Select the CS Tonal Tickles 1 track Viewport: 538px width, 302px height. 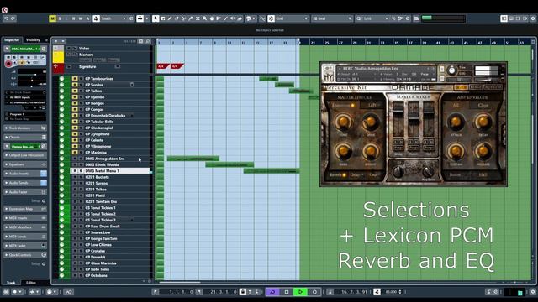tap(100, 208)
